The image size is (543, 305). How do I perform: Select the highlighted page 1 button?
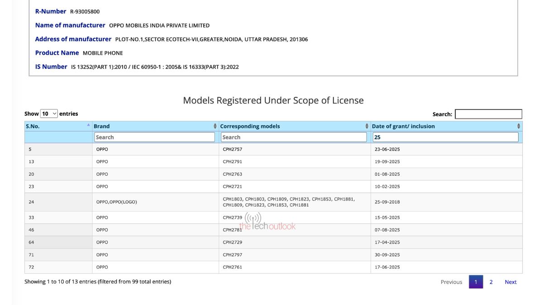(476, 282)
